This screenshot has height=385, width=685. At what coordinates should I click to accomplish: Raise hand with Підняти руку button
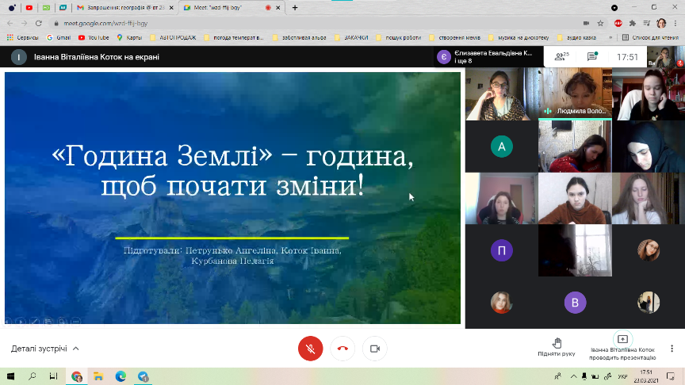click(556, 346)
